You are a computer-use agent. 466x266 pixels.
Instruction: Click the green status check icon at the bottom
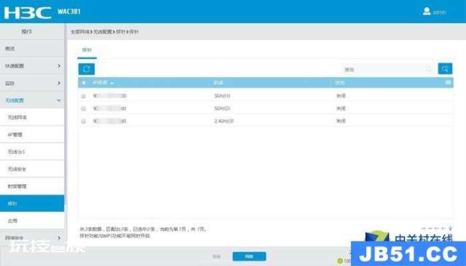tap(340, 261)
